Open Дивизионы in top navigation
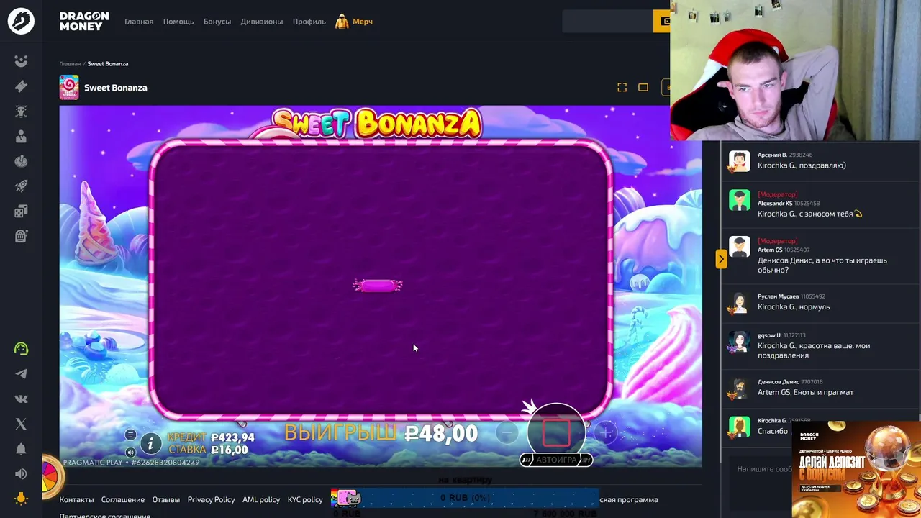This screenshot has height=518, width=921. click(262, 22)
